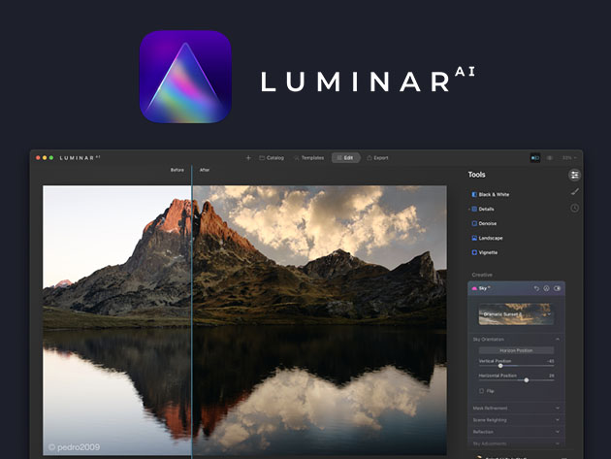Screen dimensions: 611x459
Task: Click the Horizontal Position slider handle
Action: 527,379
